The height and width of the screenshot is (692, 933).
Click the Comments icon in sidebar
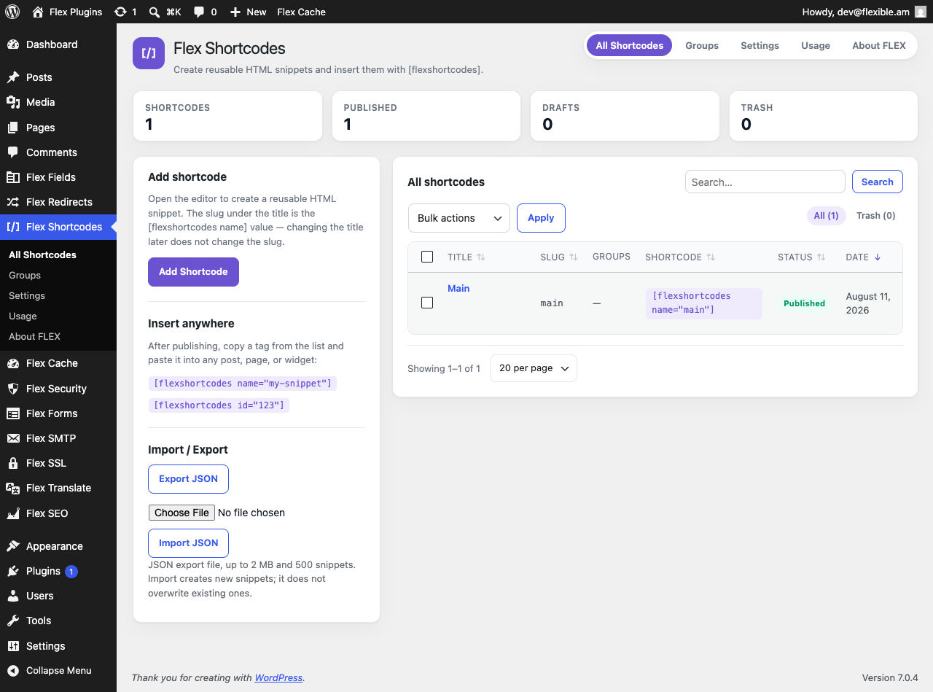(x=13, y=152)
